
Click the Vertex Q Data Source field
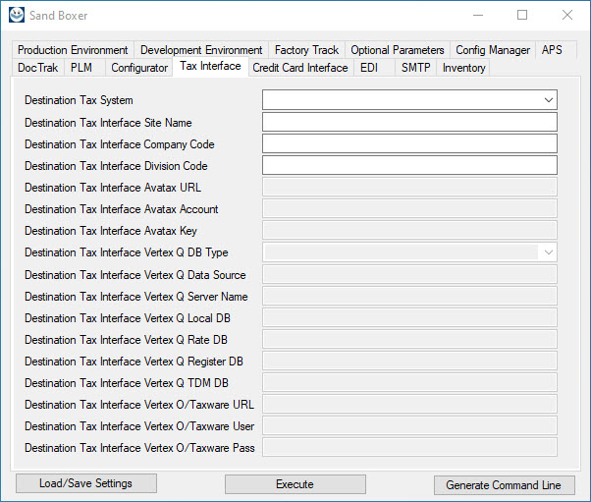point(409,274)
